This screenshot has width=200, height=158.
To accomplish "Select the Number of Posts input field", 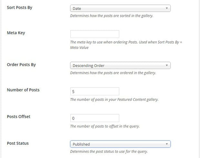I will point(95,91).
